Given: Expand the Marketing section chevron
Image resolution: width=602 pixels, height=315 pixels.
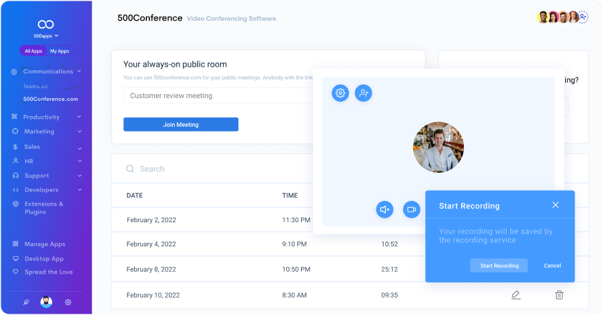Looking at the screenshot, I should click(79, 131).
